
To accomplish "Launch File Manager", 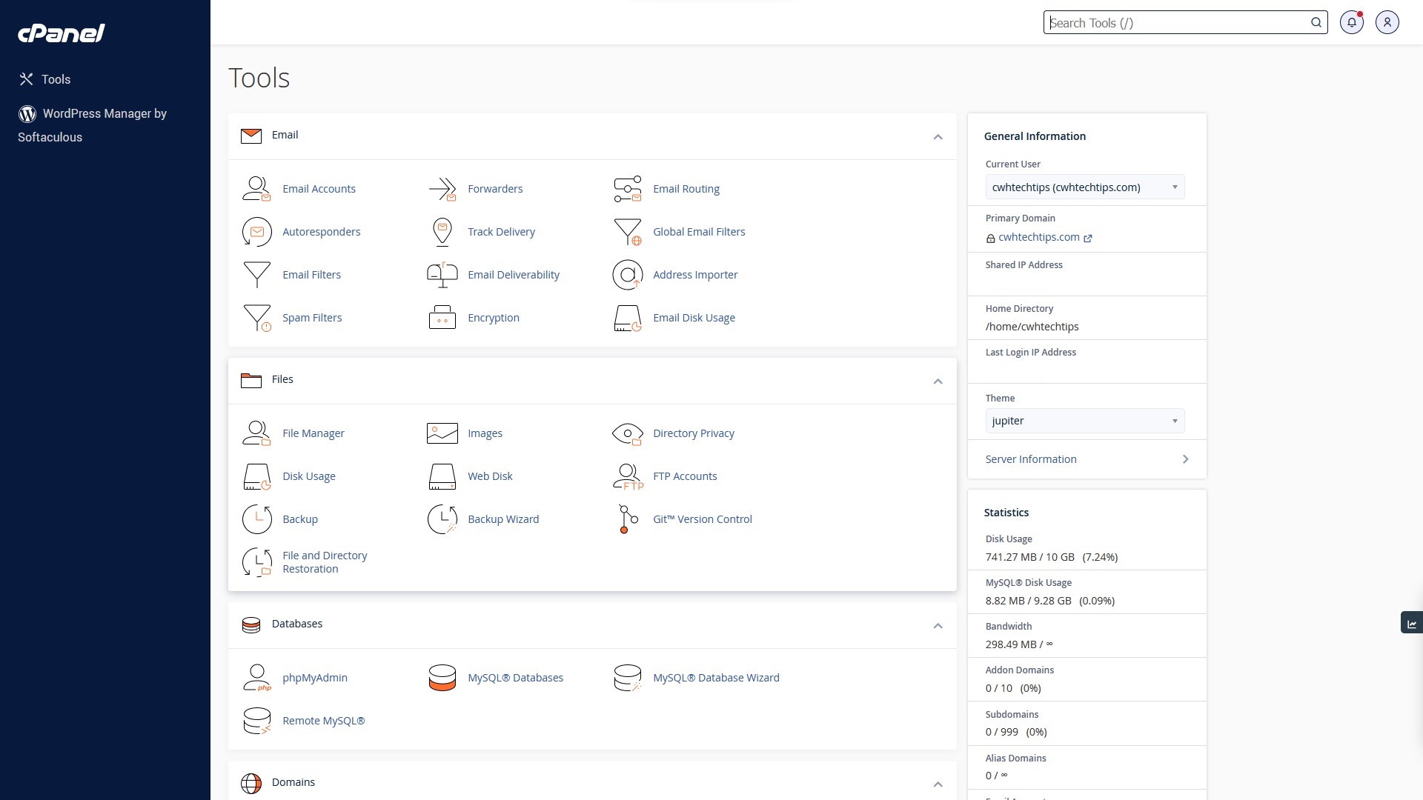I will tap(314, 433).
